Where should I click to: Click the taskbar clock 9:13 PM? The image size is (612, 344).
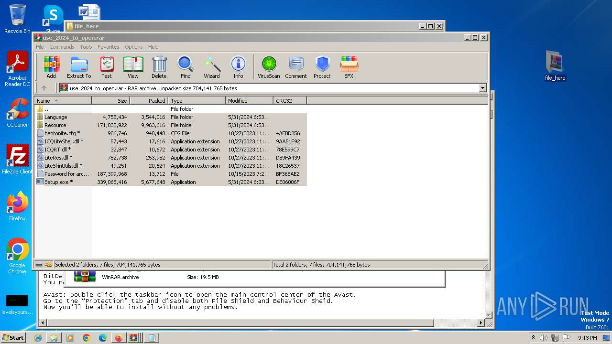(x=588, y=338)
